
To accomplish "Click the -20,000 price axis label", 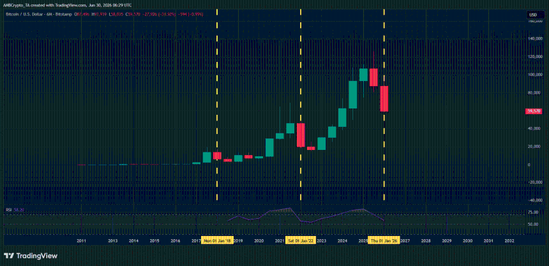I will 534,182.
